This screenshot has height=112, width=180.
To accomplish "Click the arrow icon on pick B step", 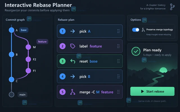I will click(73, 76).
